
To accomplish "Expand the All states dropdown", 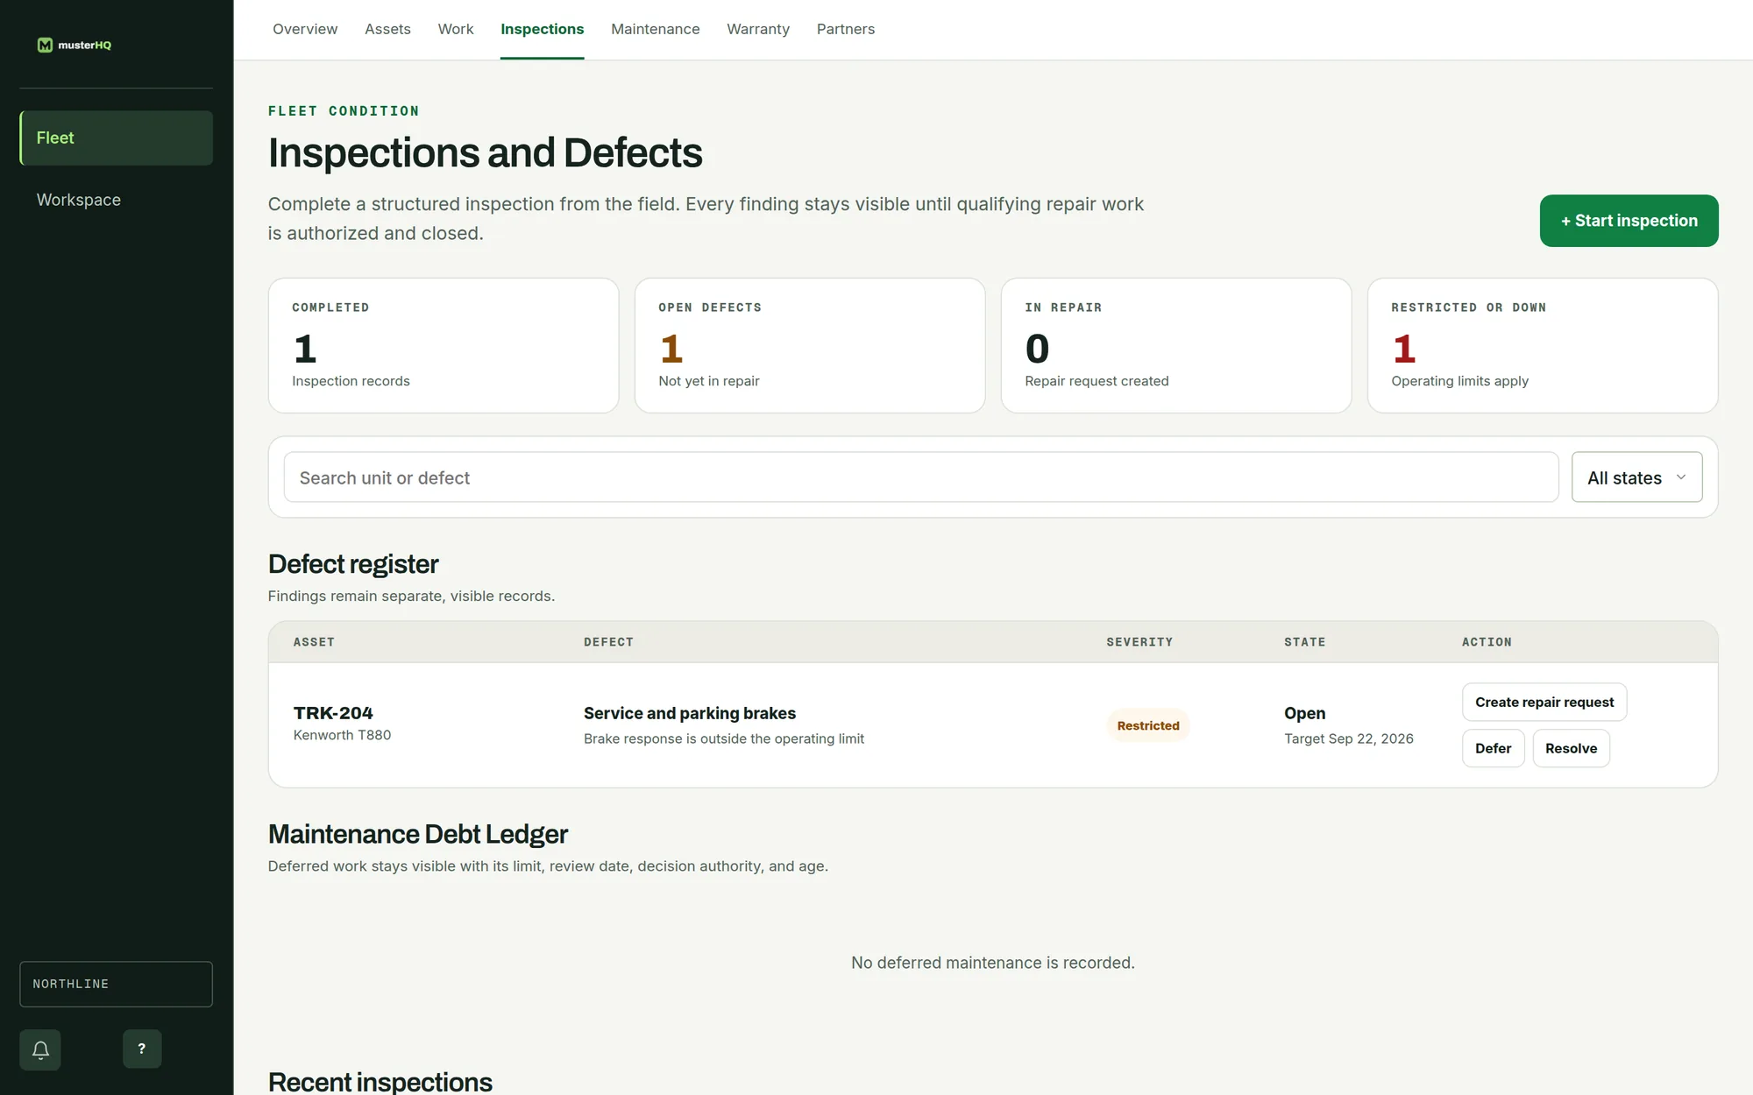I will click(1636, 477).
